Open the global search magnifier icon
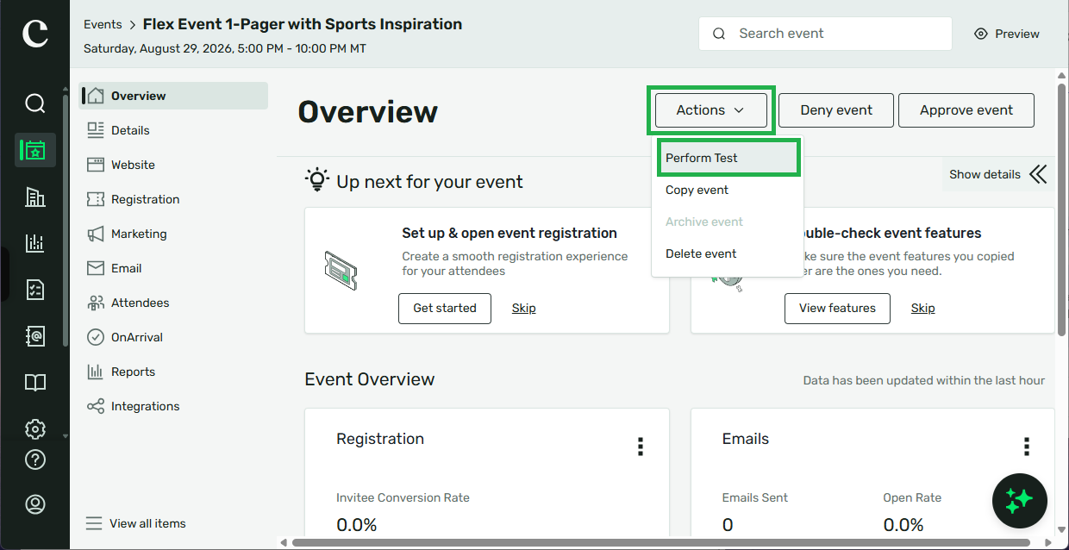1069x550 pixels. (x=34, y=104)
